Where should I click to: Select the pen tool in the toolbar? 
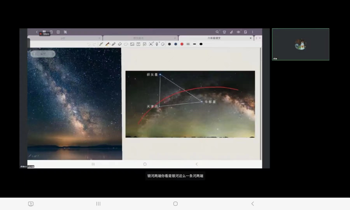(x=101, y=44)
